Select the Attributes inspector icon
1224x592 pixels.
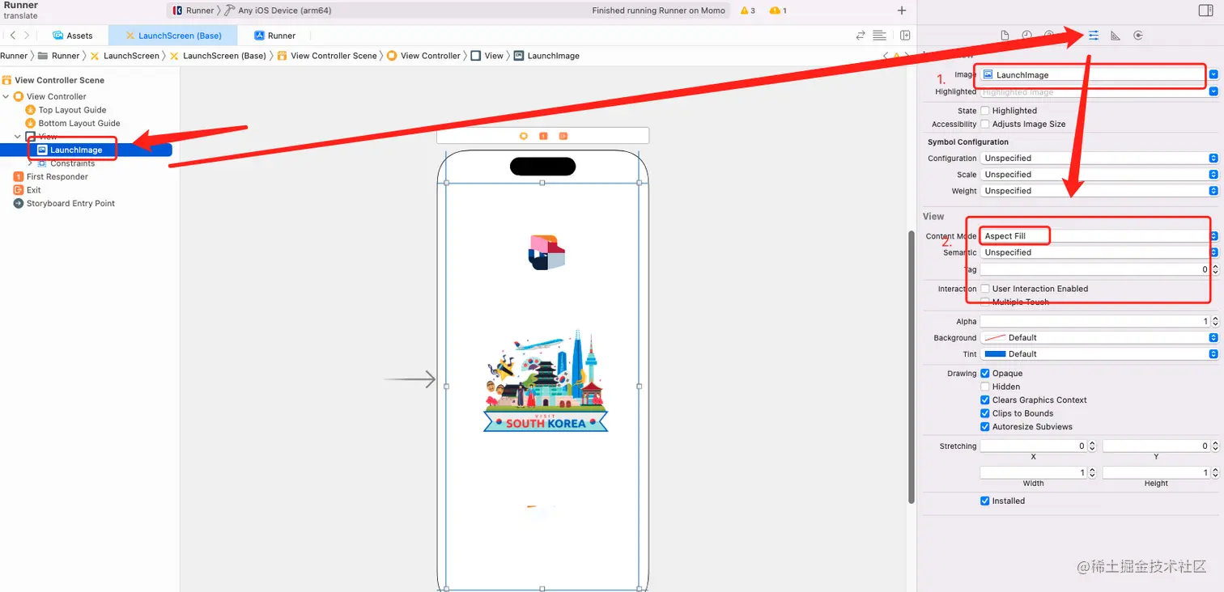click(x=1094, y=36)
